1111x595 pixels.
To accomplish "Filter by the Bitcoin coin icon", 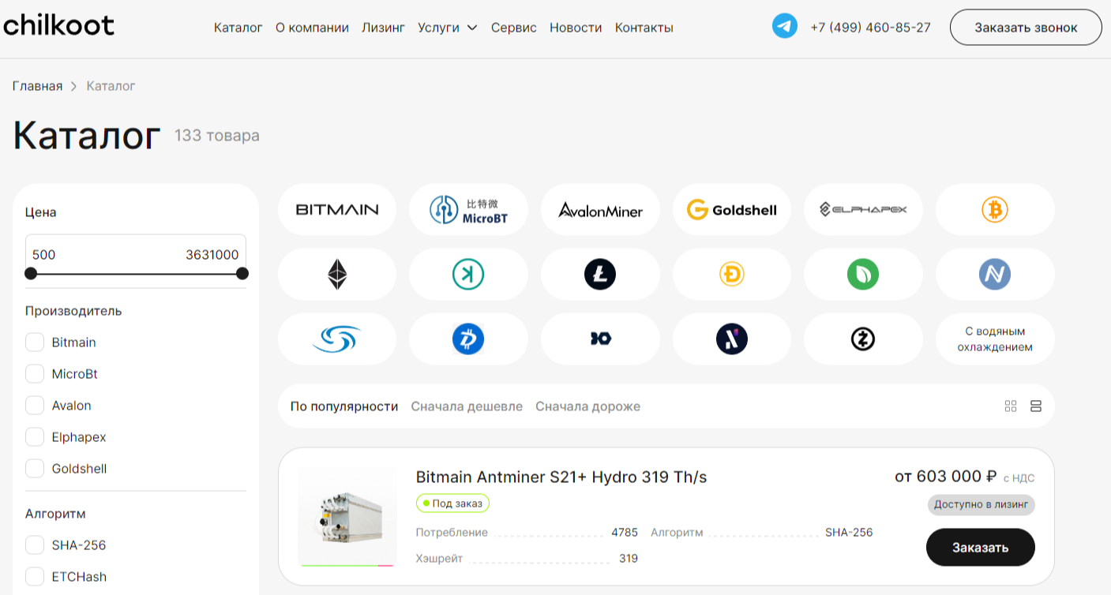I will 994,210.
